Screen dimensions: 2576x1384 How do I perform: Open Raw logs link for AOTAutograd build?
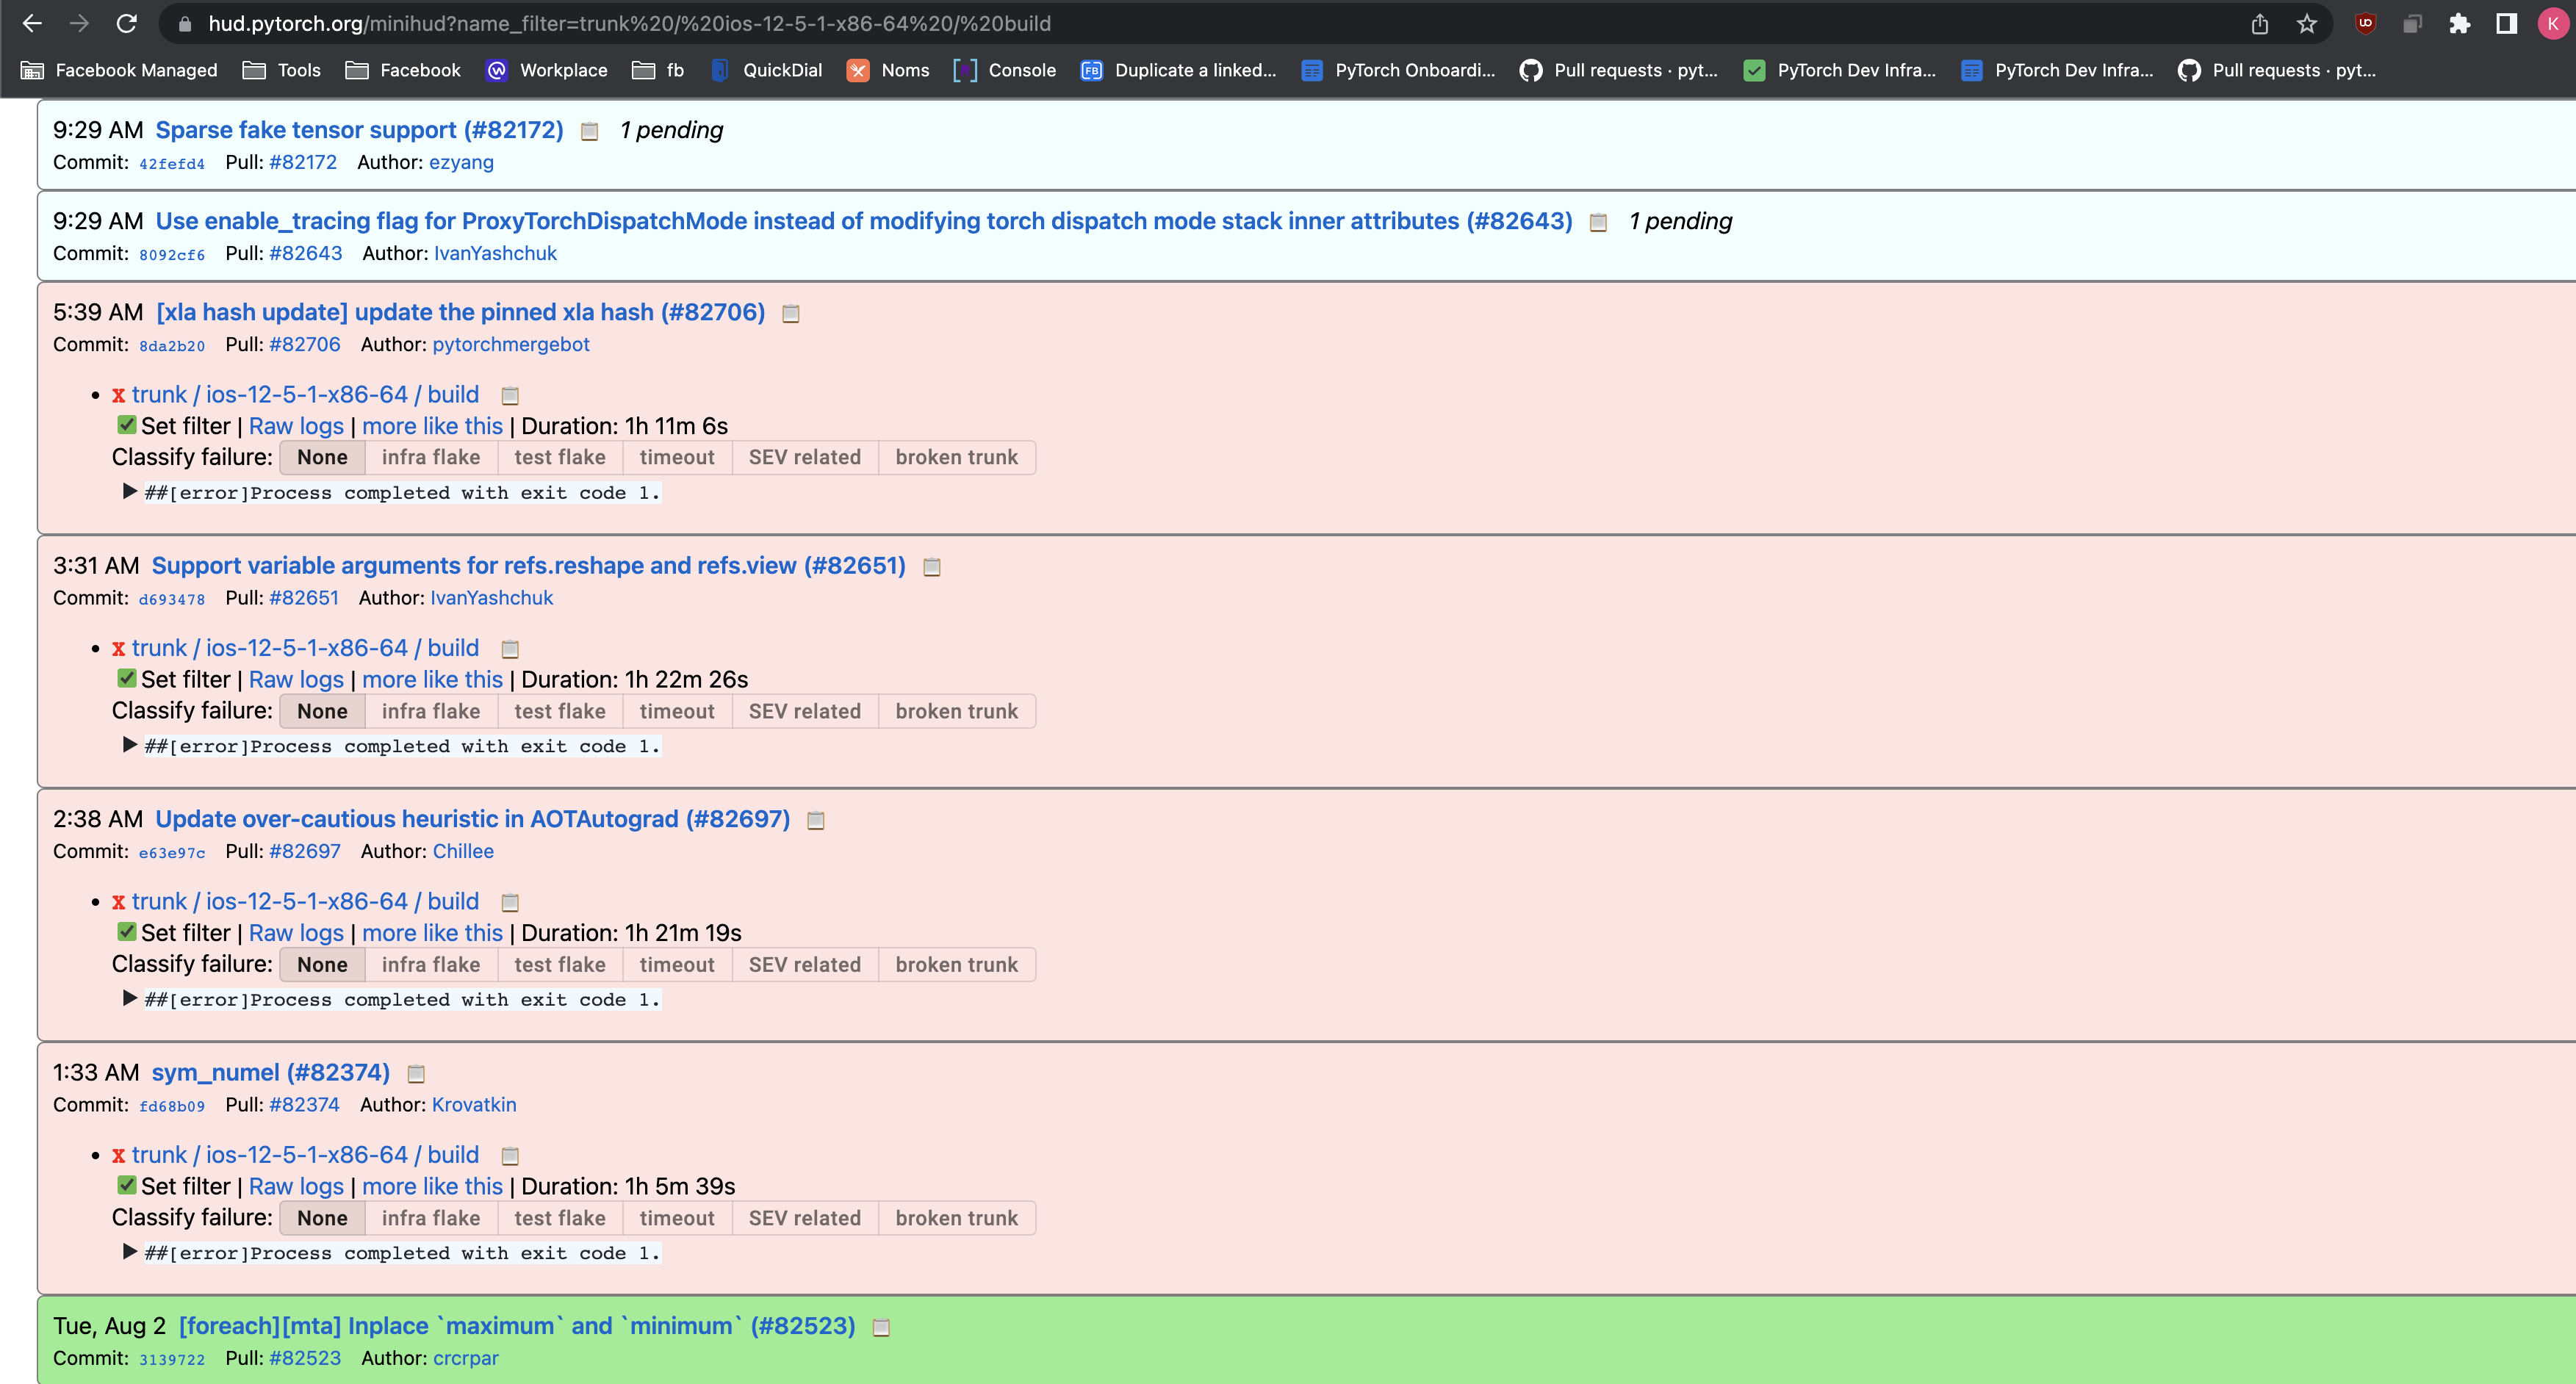coord(296,932)
